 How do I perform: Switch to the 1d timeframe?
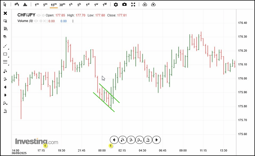(87, 5)
